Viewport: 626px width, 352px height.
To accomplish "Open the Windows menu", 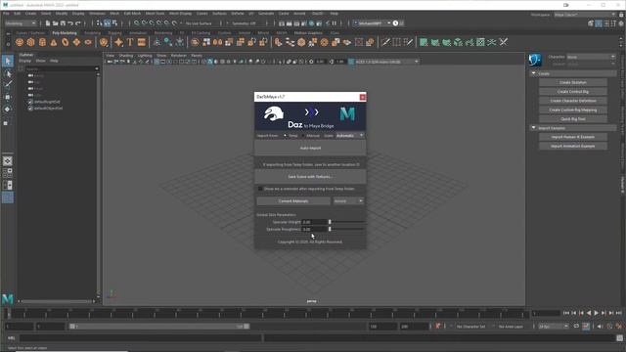I will pos(97,13).
